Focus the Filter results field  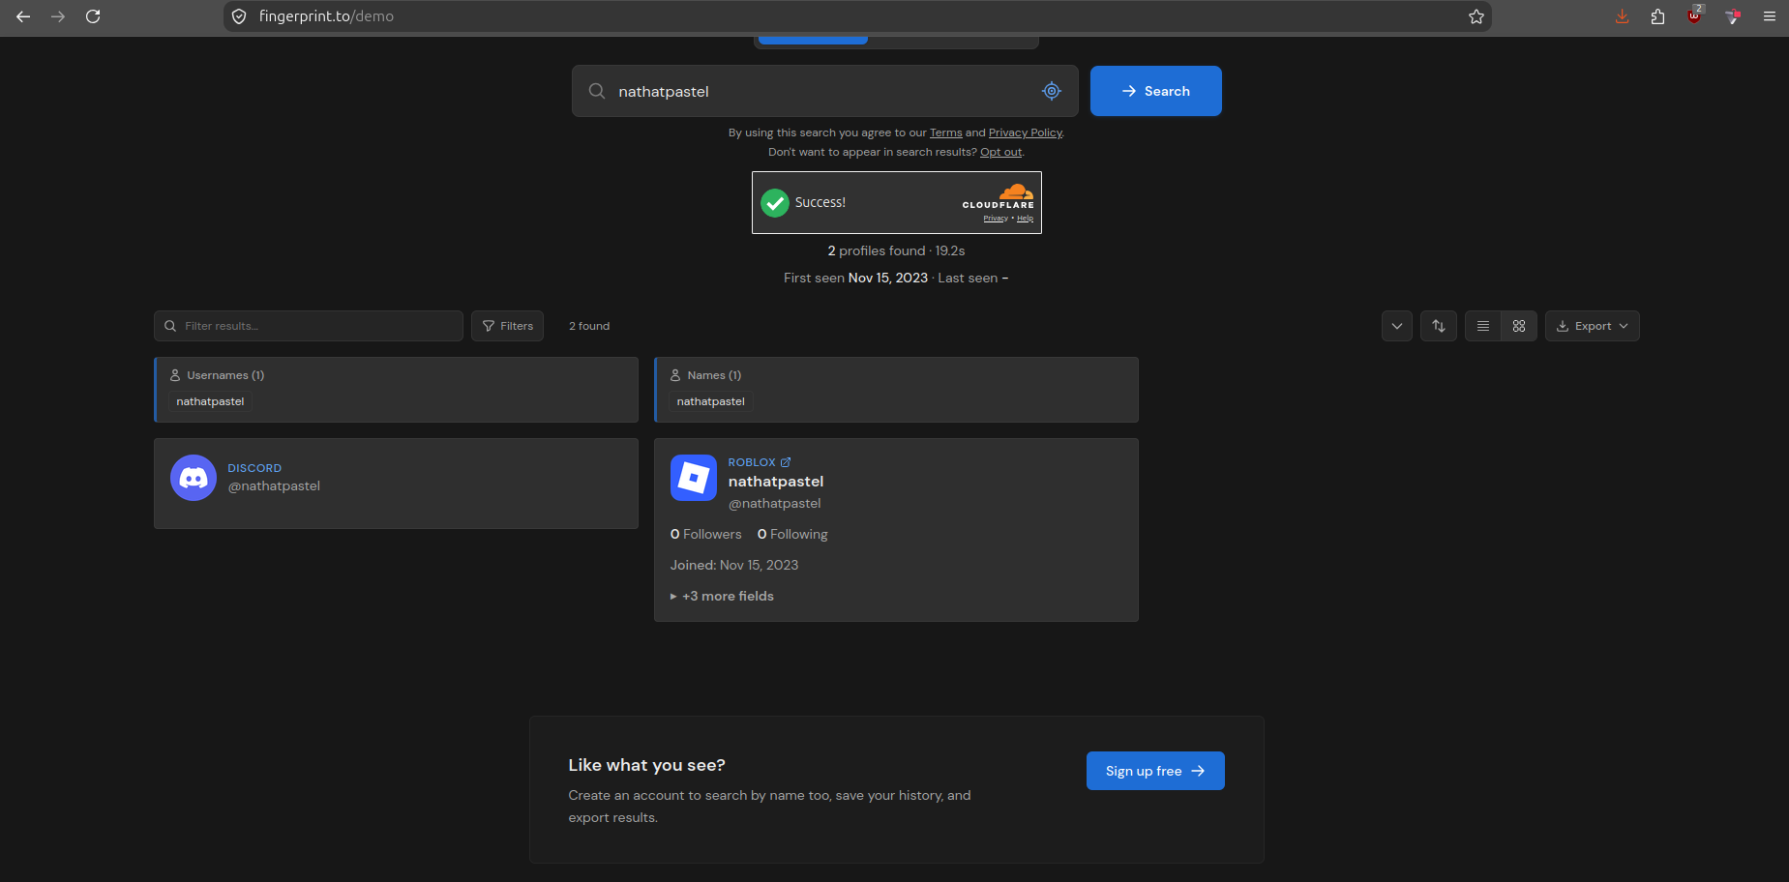click(x=309, y=326)
